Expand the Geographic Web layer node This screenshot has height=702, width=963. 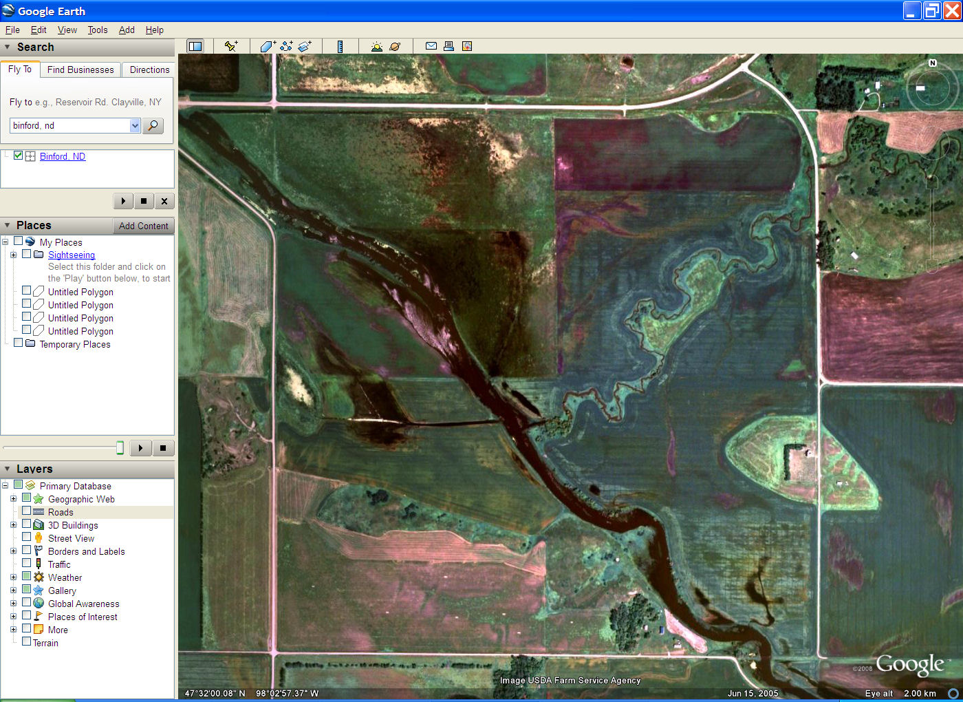pyautogui.click(x=13, y=499)
